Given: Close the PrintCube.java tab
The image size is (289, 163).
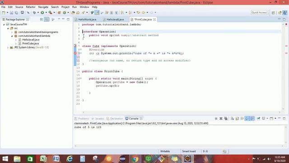Looking at the screenshot, I should 154,19.
